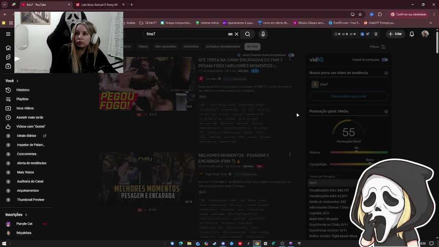Click Confirme sua identidade button
The height and width of the screenshot is (247, 439).
pos(408,14)
